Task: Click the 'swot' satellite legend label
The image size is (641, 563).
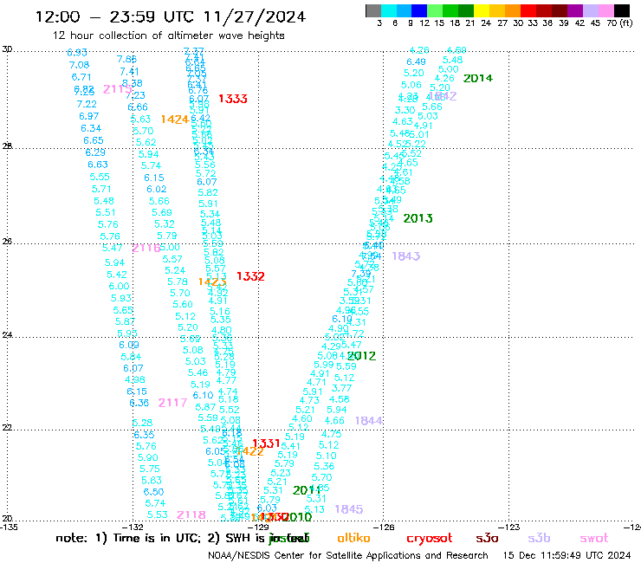Action: pos(594,538)
